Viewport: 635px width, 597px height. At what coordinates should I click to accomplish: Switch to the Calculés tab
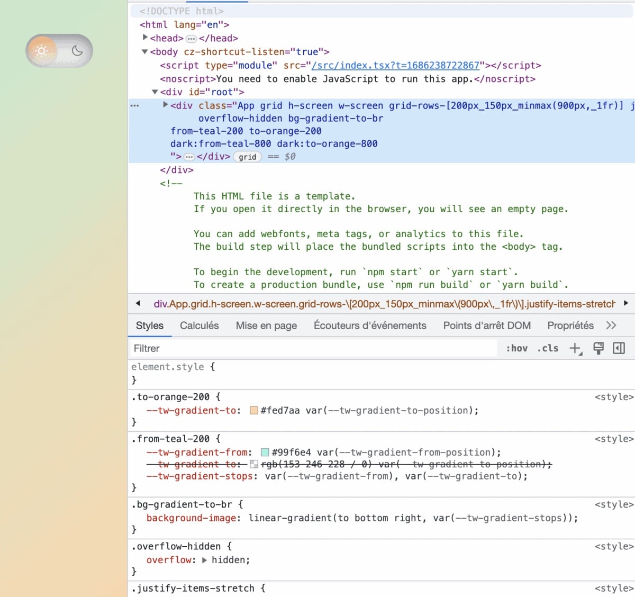pos(199,325)
